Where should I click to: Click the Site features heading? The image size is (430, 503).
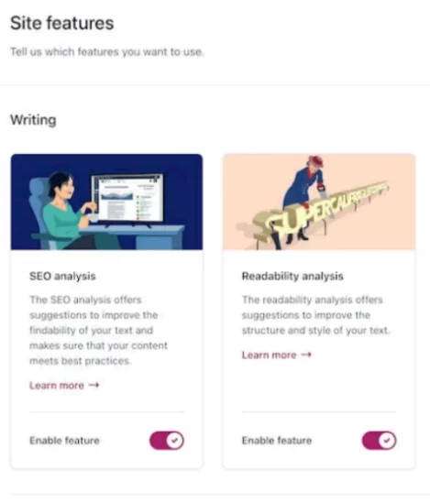(x=62, y=24)
